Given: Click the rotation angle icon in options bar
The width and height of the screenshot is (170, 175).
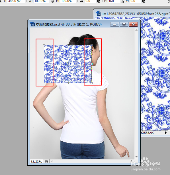Looking at the screenshot, I should click(x=81, y=1).
